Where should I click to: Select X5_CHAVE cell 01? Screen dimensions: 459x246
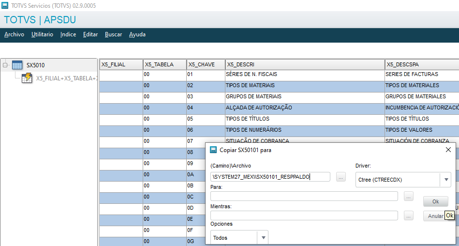pyautogui.click(x=206, y=76)
